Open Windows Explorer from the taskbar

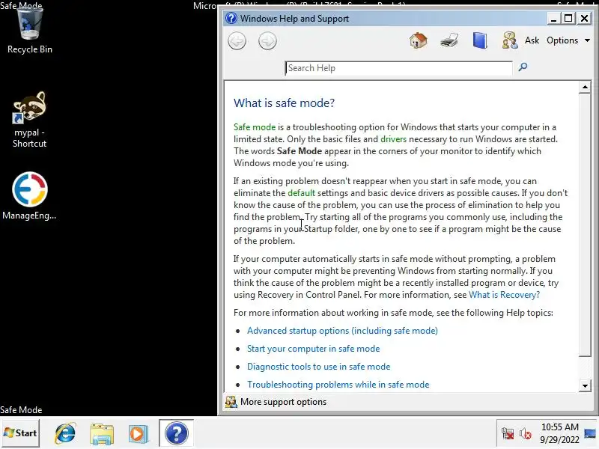point(102,434)
